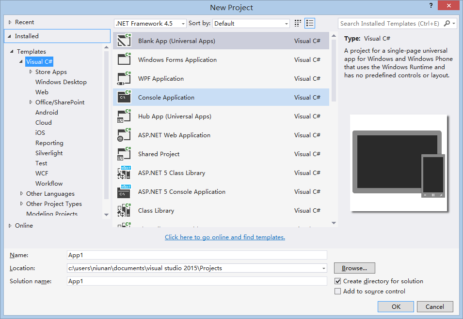The width and height of the screenshot is (463, 319).
Task: Open the Sort by Default dropdown
Action: (251, 24)
